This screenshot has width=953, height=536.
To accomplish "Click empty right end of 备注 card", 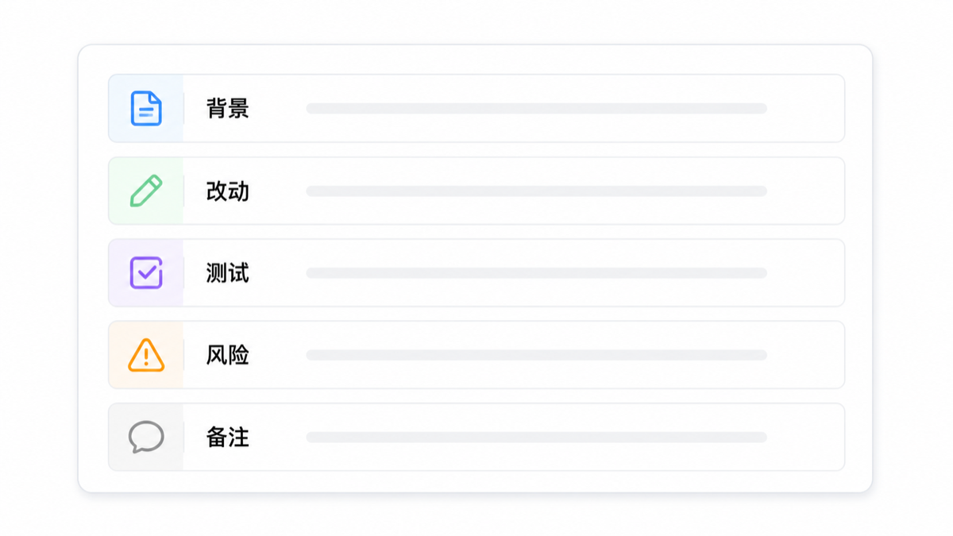I will pyautogui.click(x=805, y=437).
